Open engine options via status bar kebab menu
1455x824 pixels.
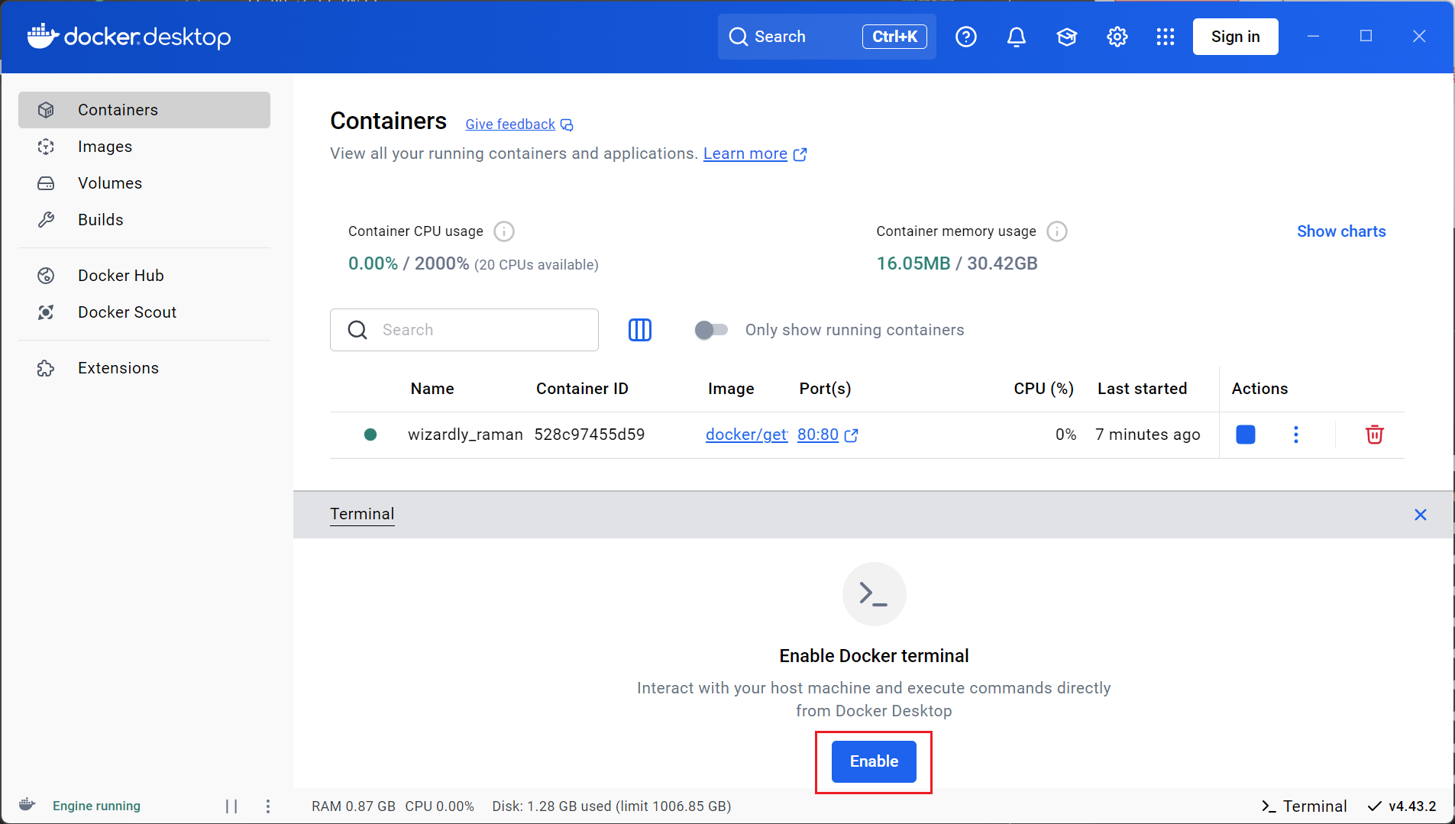tap(268, 806)
